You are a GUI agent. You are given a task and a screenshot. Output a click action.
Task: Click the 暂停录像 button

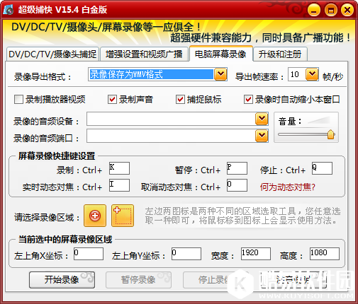(x=138, y=280)
